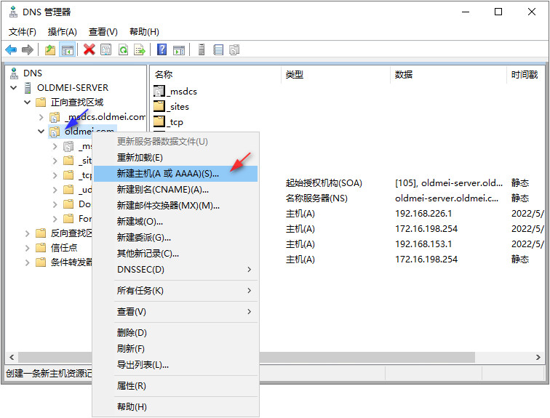Open the 文件(F) menu
The height and width of the screenshot is (418, 550).
coord(22,32)
